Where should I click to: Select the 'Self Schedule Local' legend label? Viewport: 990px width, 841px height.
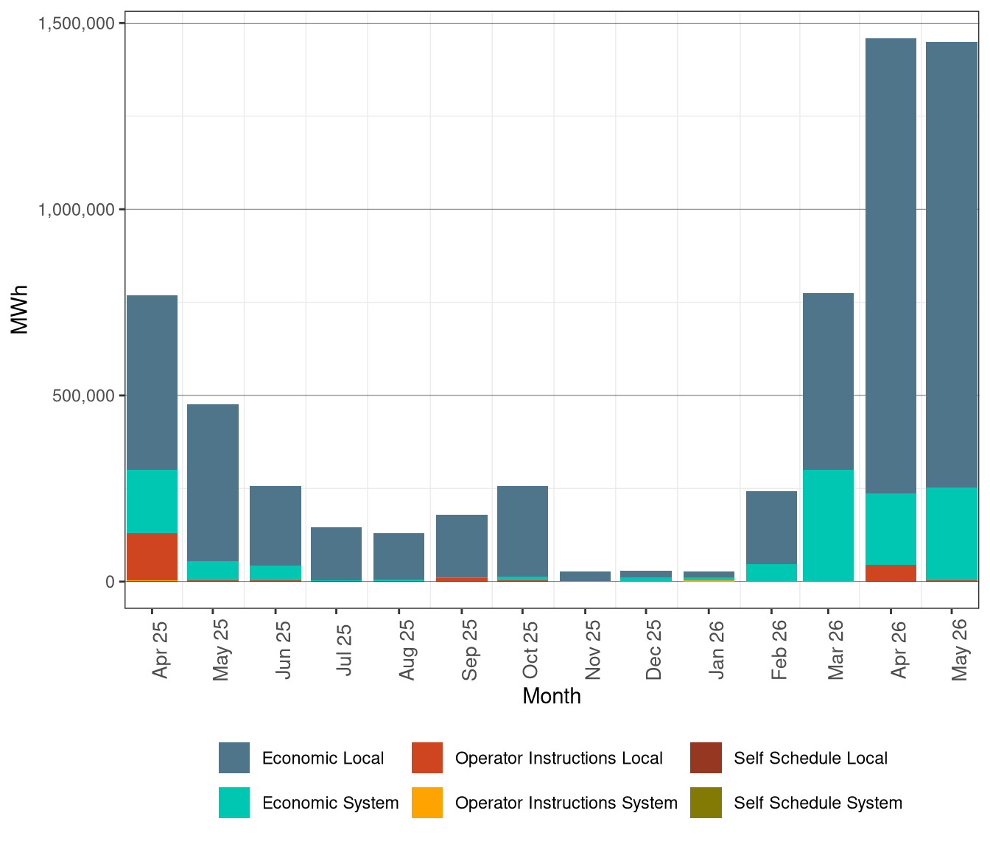(x=811, y=759)
